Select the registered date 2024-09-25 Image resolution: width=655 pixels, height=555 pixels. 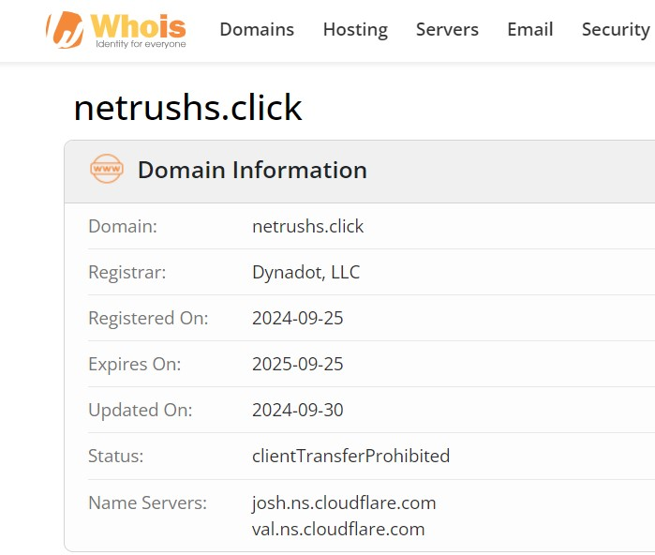coord(298,318)
